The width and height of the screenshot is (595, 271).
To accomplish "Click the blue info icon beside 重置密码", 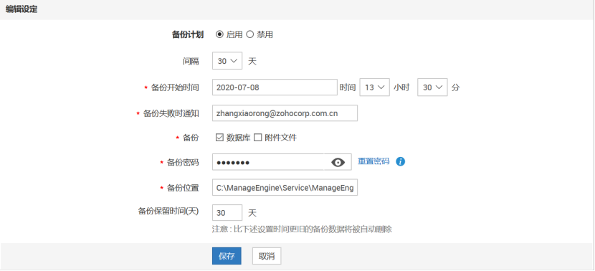I will coord(400,162).
